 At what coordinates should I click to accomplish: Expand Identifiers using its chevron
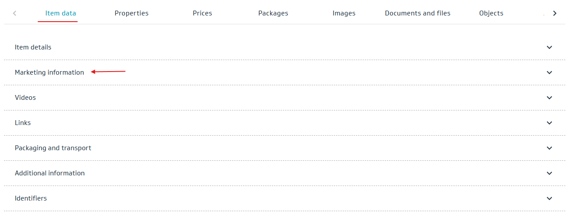[x=549, y=198]
